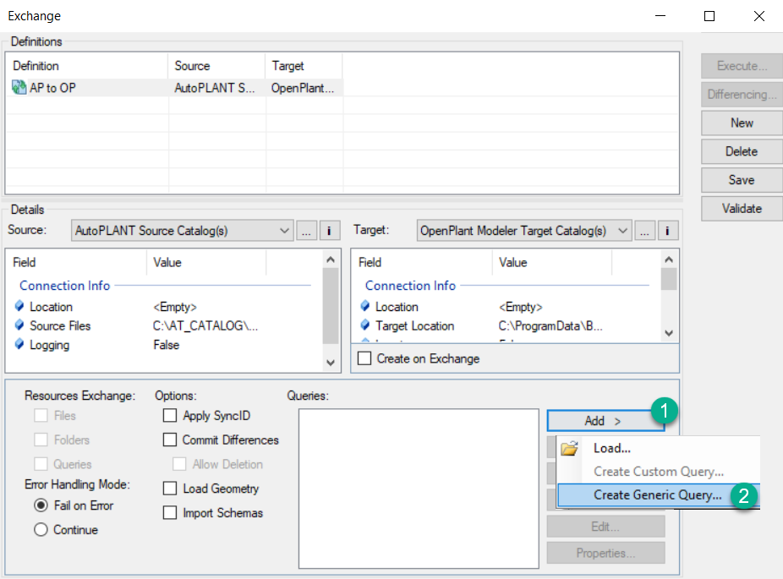Image resolution: width=783 pixels, height=579 pixels.
Task: Click the Source Files diamond icon
Action: coord(19,325)
